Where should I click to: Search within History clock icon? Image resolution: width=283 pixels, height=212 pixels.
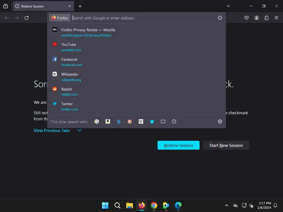[174, 121]
